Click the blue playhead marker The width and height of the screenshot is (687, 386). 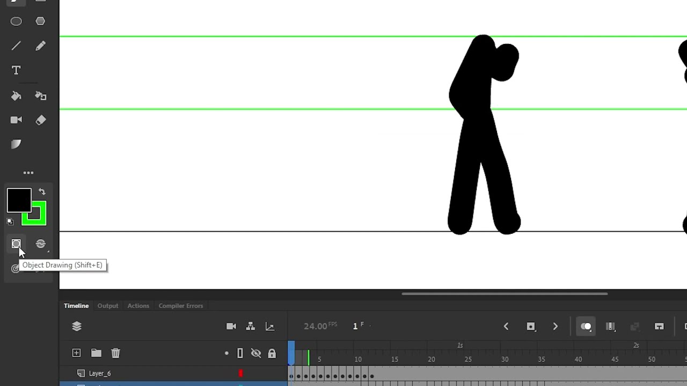291,353
